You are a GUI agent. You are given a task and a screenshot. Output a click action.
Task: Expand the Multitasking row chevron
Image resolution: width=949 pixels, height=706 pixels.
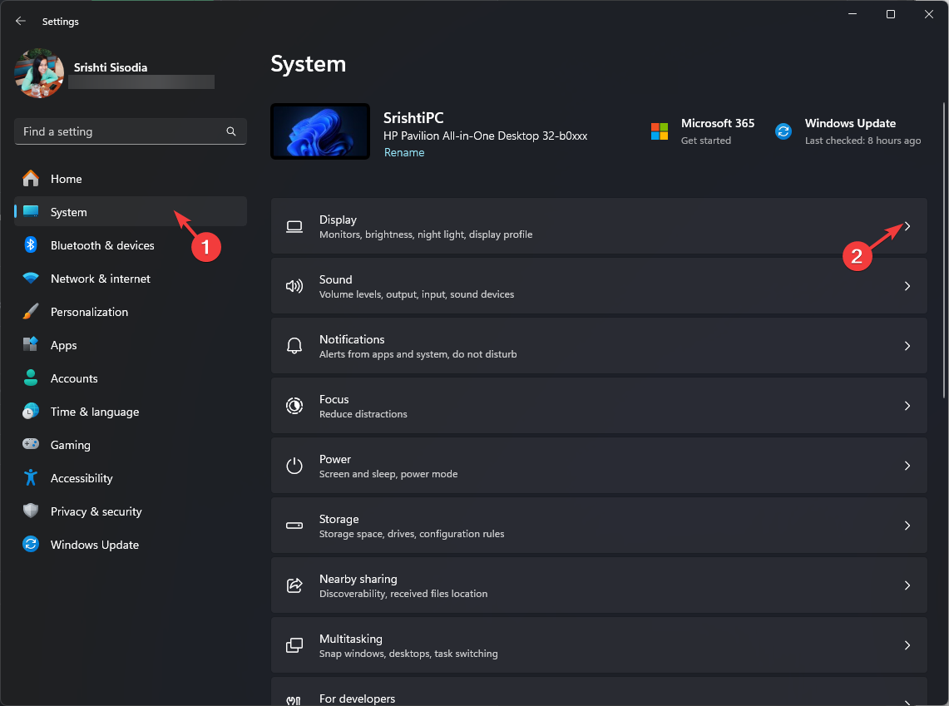point(907,645)
